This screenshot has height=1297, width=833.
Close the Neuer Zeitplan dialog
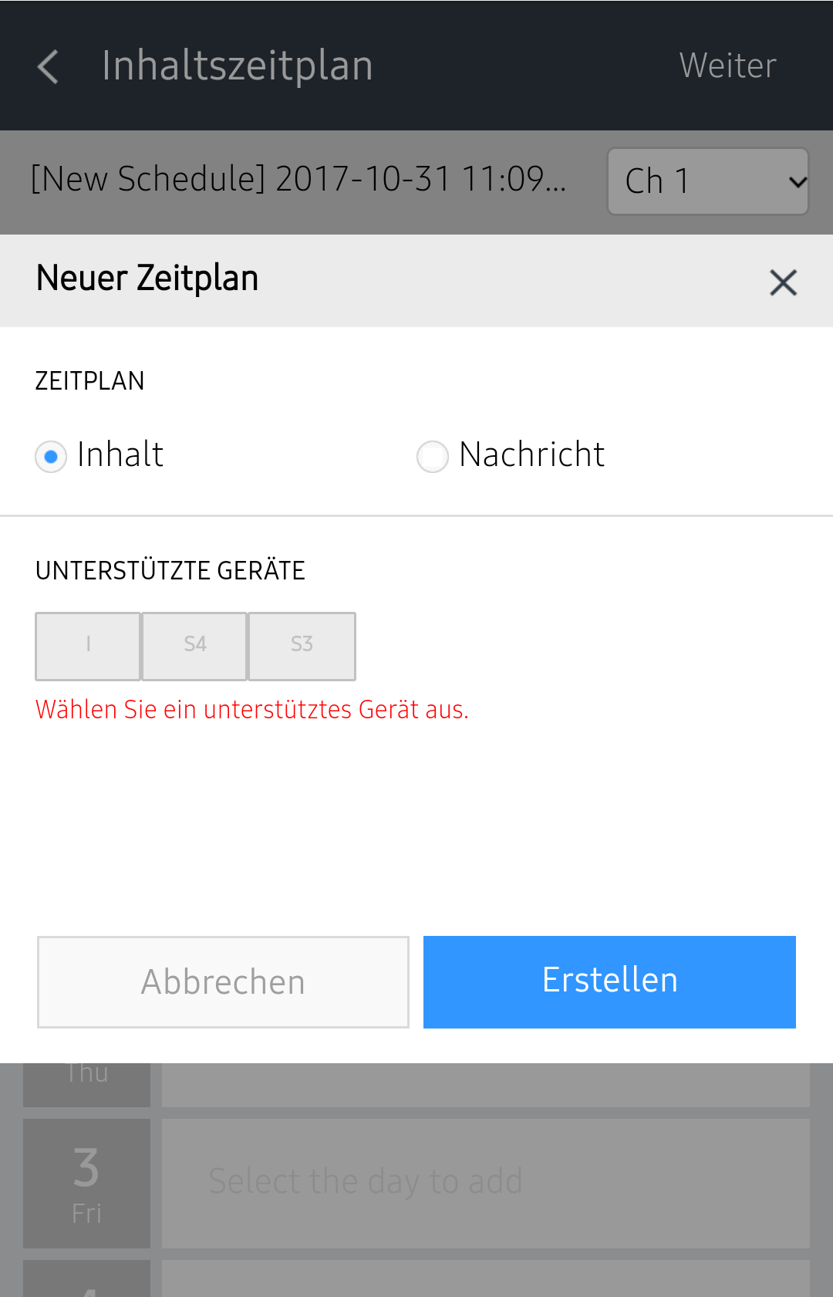click(783, 282)
